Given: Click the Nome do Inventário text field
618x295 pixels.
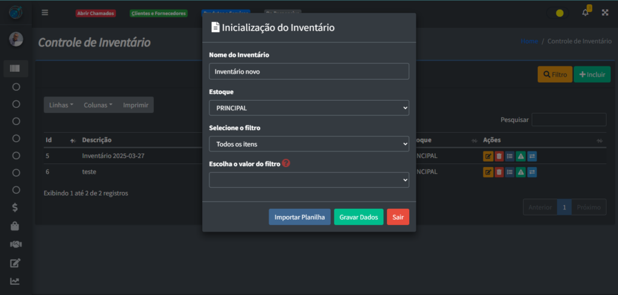Looking at the screenshot, I should pyautogui.click(x=309, y=71).
